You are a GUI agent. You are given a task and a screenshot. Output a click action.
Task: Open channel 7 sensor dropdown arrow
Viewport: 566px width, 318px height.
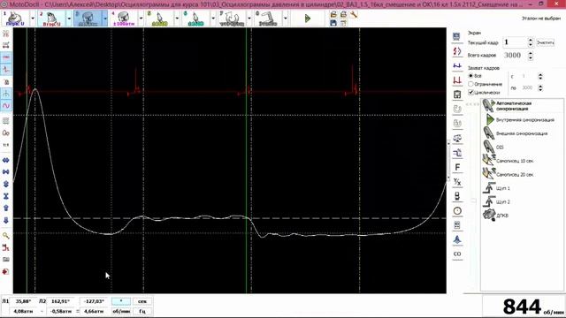tap(249, 19)
